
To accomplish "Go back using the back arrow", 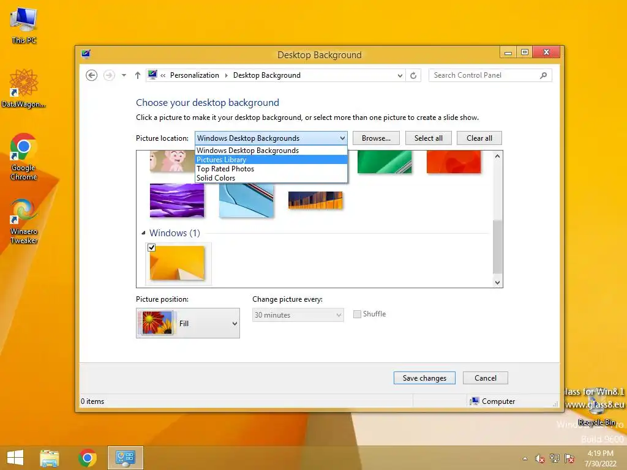I will click(x=92, y=75).
